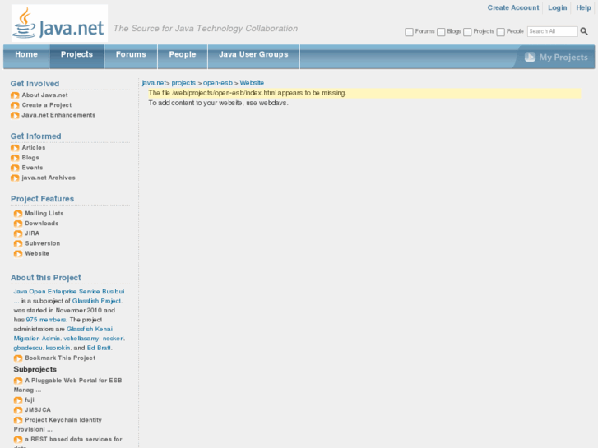
Task: Click the 975 members link
Action: [46, 320]
